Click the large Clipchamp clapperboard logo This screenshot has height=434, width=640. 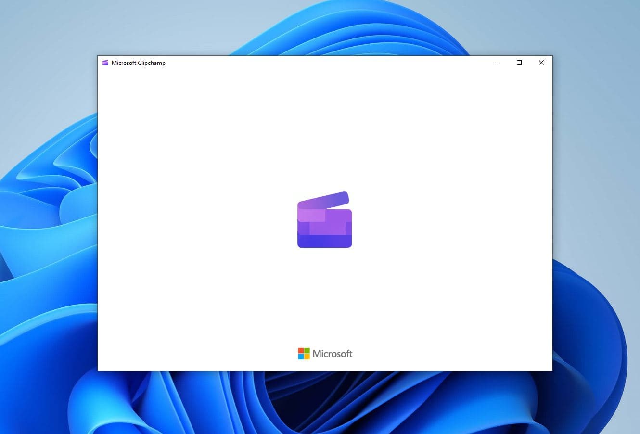click(x=324, y=221)
